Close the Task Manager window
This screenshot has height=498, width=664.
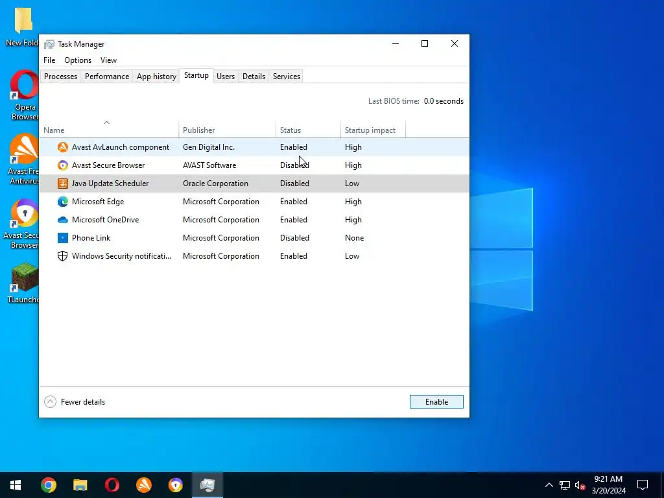pos(455,43)
